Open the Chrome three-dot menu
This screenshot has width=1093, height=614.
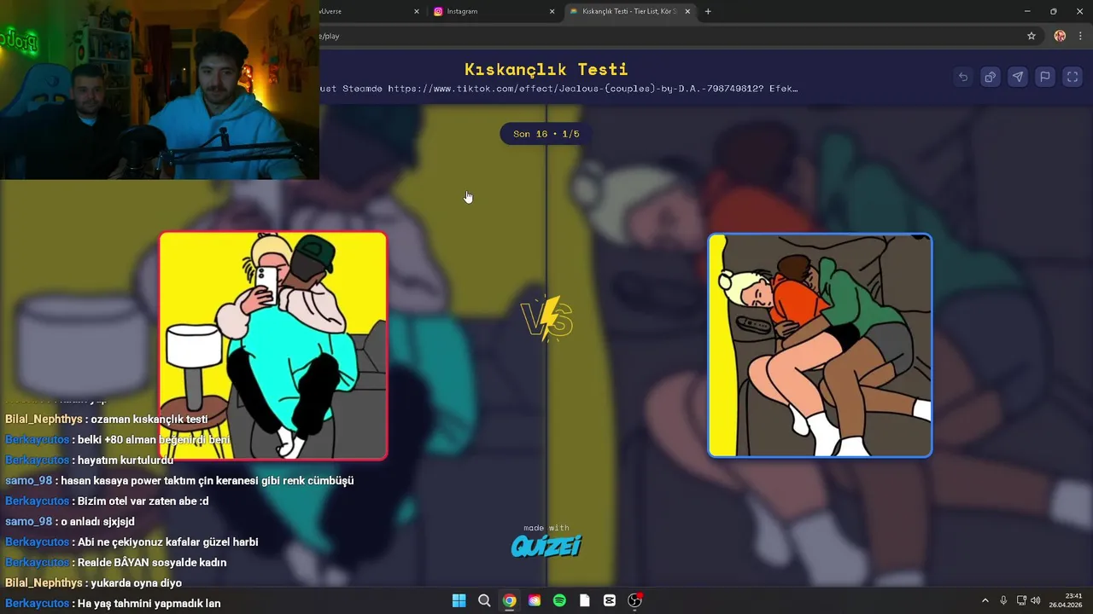(x=1081, y=36)
